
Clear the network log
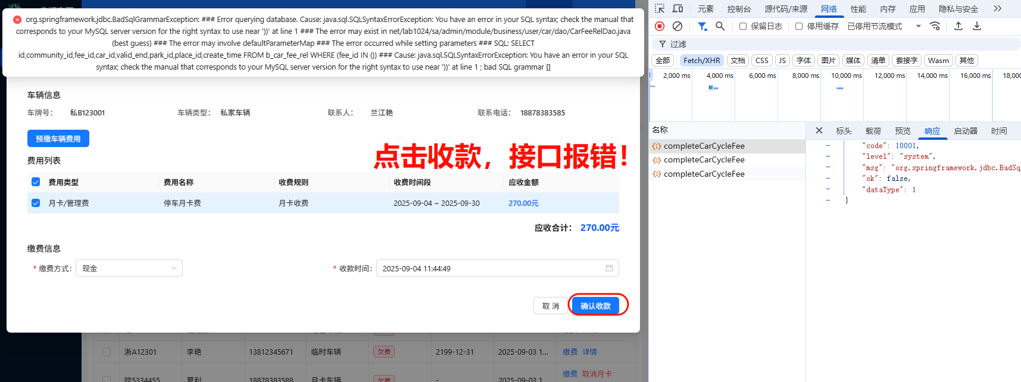tap(677, 26)
